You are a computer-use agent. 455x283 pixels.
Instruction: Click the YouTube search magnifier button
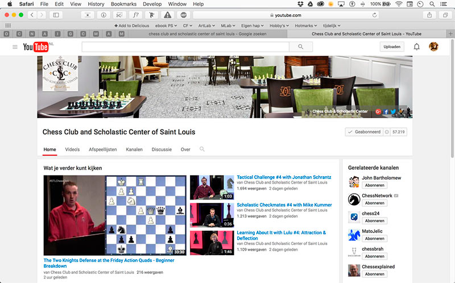pyautogui.click(x=301, y=47)
